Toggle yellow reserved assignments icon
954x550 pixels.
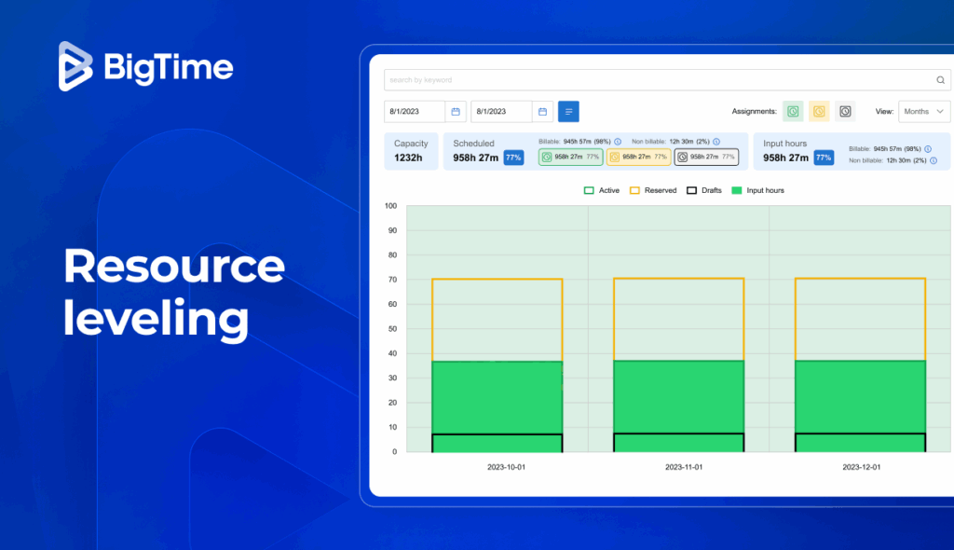pyautogui.click(x=819, y=112)
